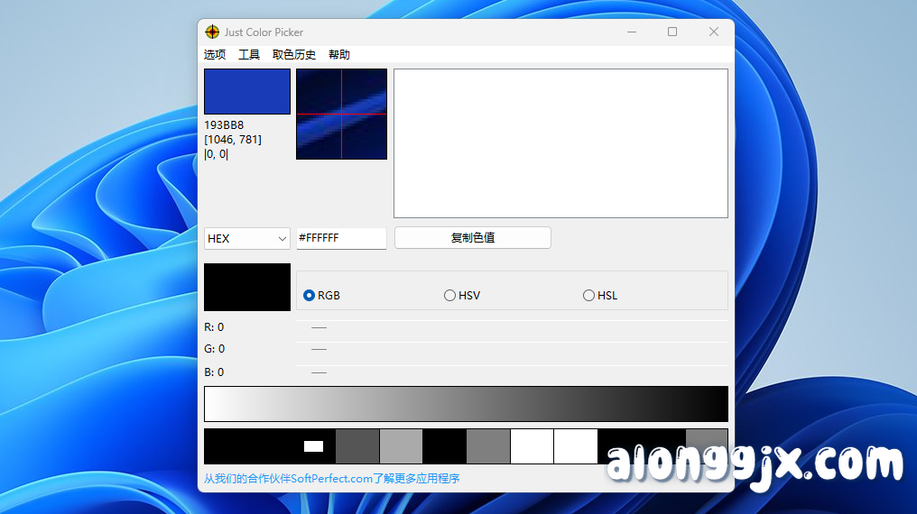Click the R channel slider
Viewport: 917px width, 514px height.
pos(512,327)
